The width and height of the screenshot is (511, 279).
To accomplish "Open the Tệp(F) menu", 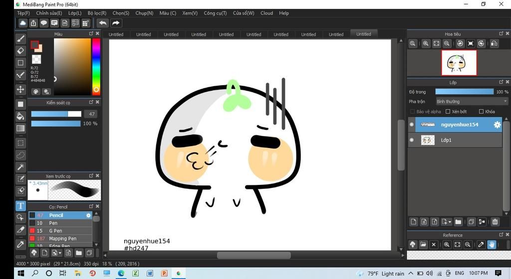I will click(23, 13).
